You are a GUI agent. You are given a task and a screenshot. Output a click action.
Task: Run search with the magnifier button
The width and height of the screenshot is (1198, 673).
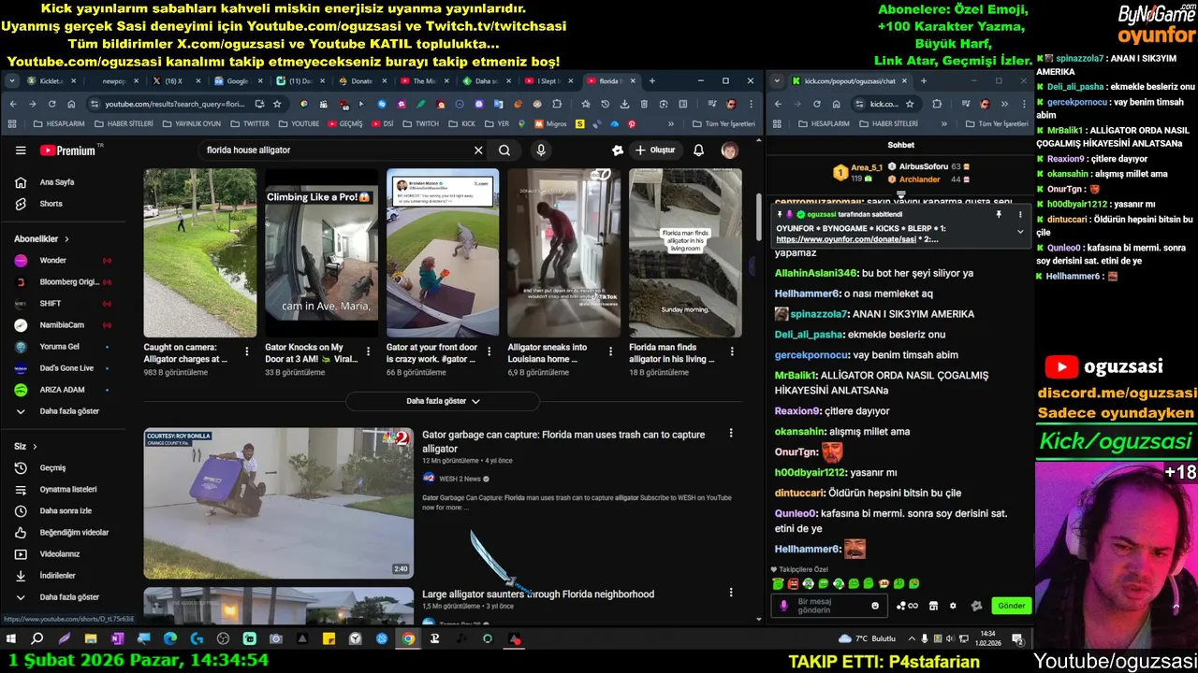click(x=504, y=150)
